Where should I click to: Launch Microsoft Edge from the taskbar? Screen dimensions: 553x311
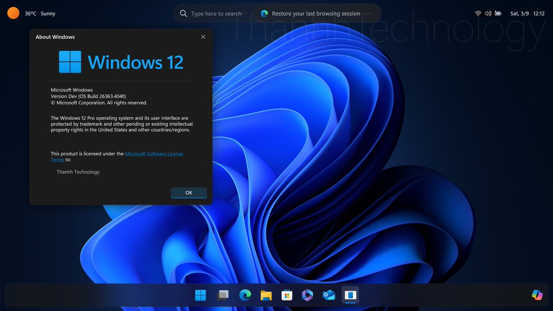coord(245,295)
